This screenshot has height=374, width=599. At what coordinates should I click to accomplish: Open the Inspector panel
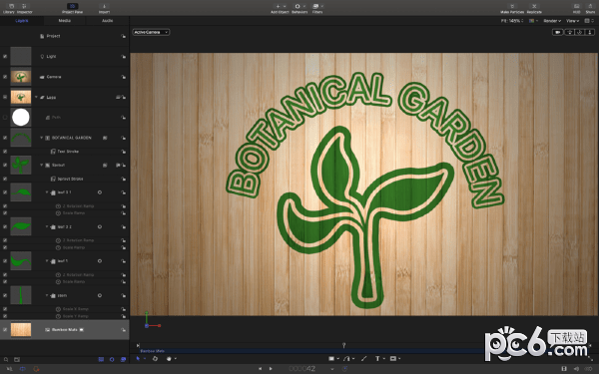[x=24, y=8]
